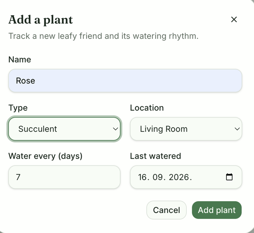
Task: Click the subtitle about watering rhythm
Action: pos(103,36)
